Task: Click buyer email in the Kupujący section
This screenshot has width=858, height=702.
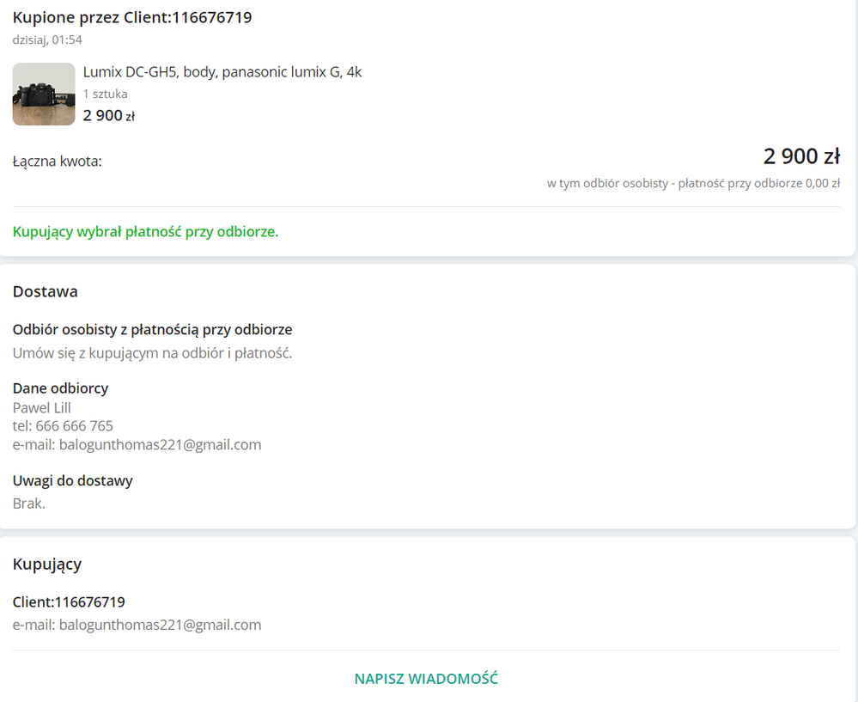Action: [x=137, y=625]
